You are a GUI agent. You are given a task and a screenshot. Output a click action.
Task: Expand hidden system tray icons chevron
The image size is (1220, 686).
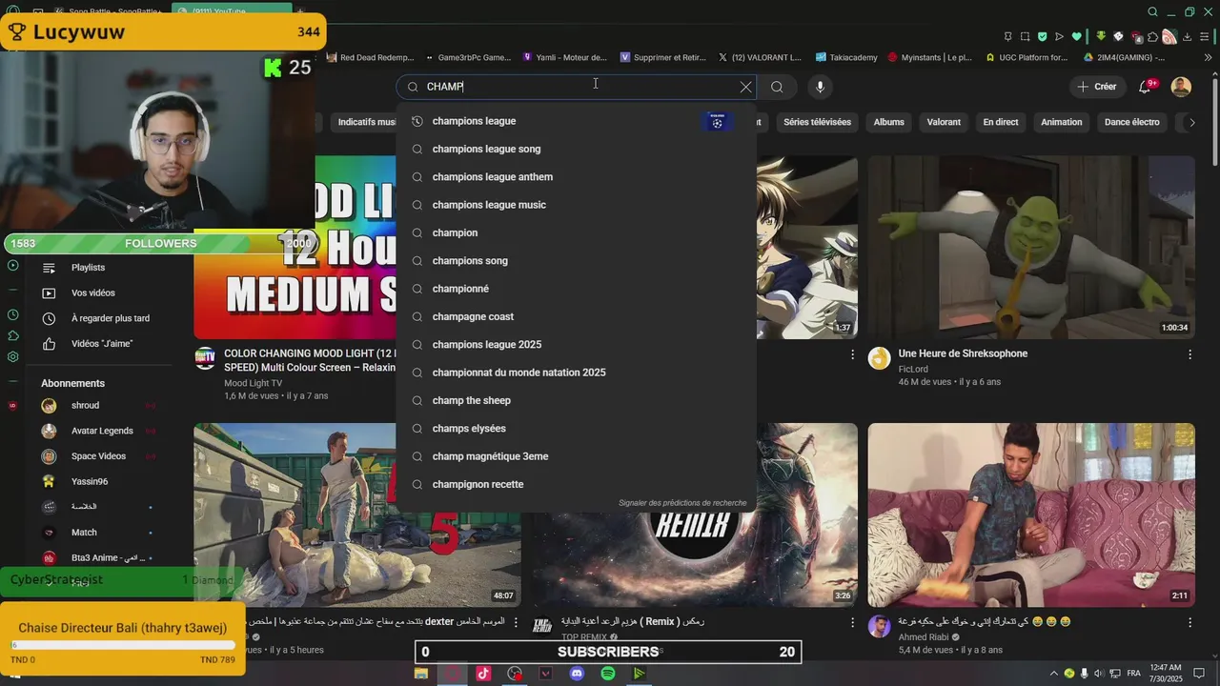click(x=1053, y=674)
